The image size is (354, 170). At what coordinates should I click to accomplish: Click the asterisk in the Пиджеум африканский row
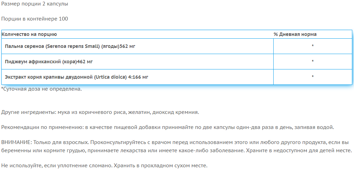[313, 62]
